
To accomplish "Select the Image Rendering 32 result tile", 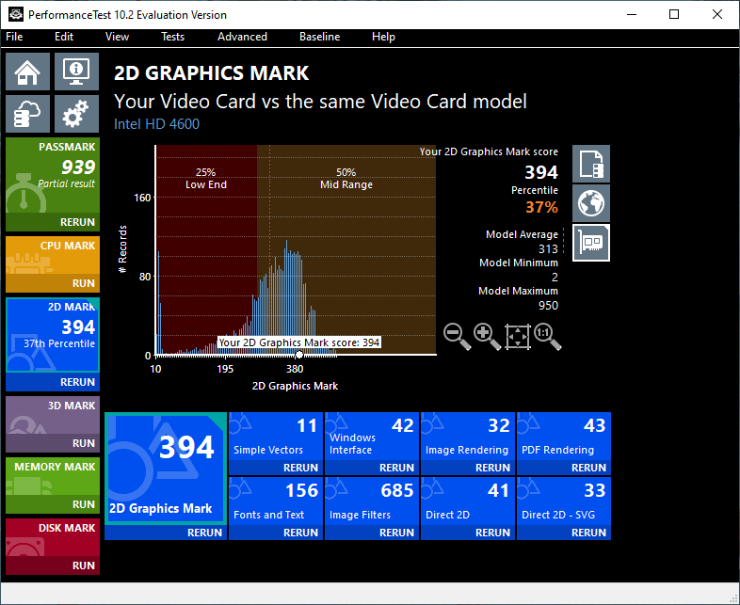I will pos(468,437).
